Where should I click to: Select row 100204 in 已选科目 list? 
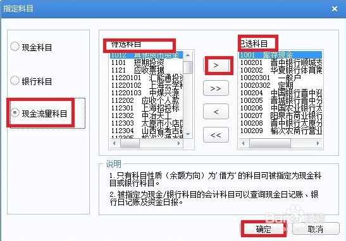tap(280, 93)
